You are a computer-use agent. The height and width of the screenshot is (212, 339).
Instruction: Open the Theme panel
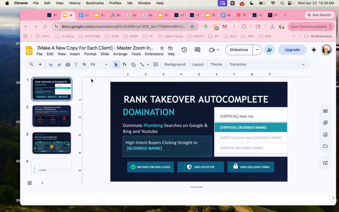pos(216,64)
